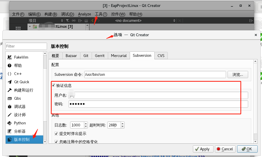
Task: Click filter tree icon in project pane
Action: (67, 21)
